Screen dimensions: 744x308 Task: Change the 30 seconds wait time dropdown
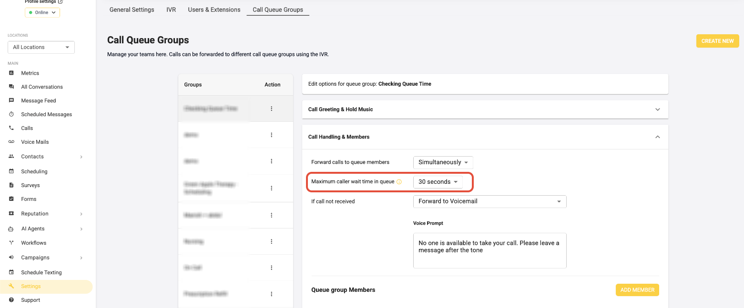(438, 182)
